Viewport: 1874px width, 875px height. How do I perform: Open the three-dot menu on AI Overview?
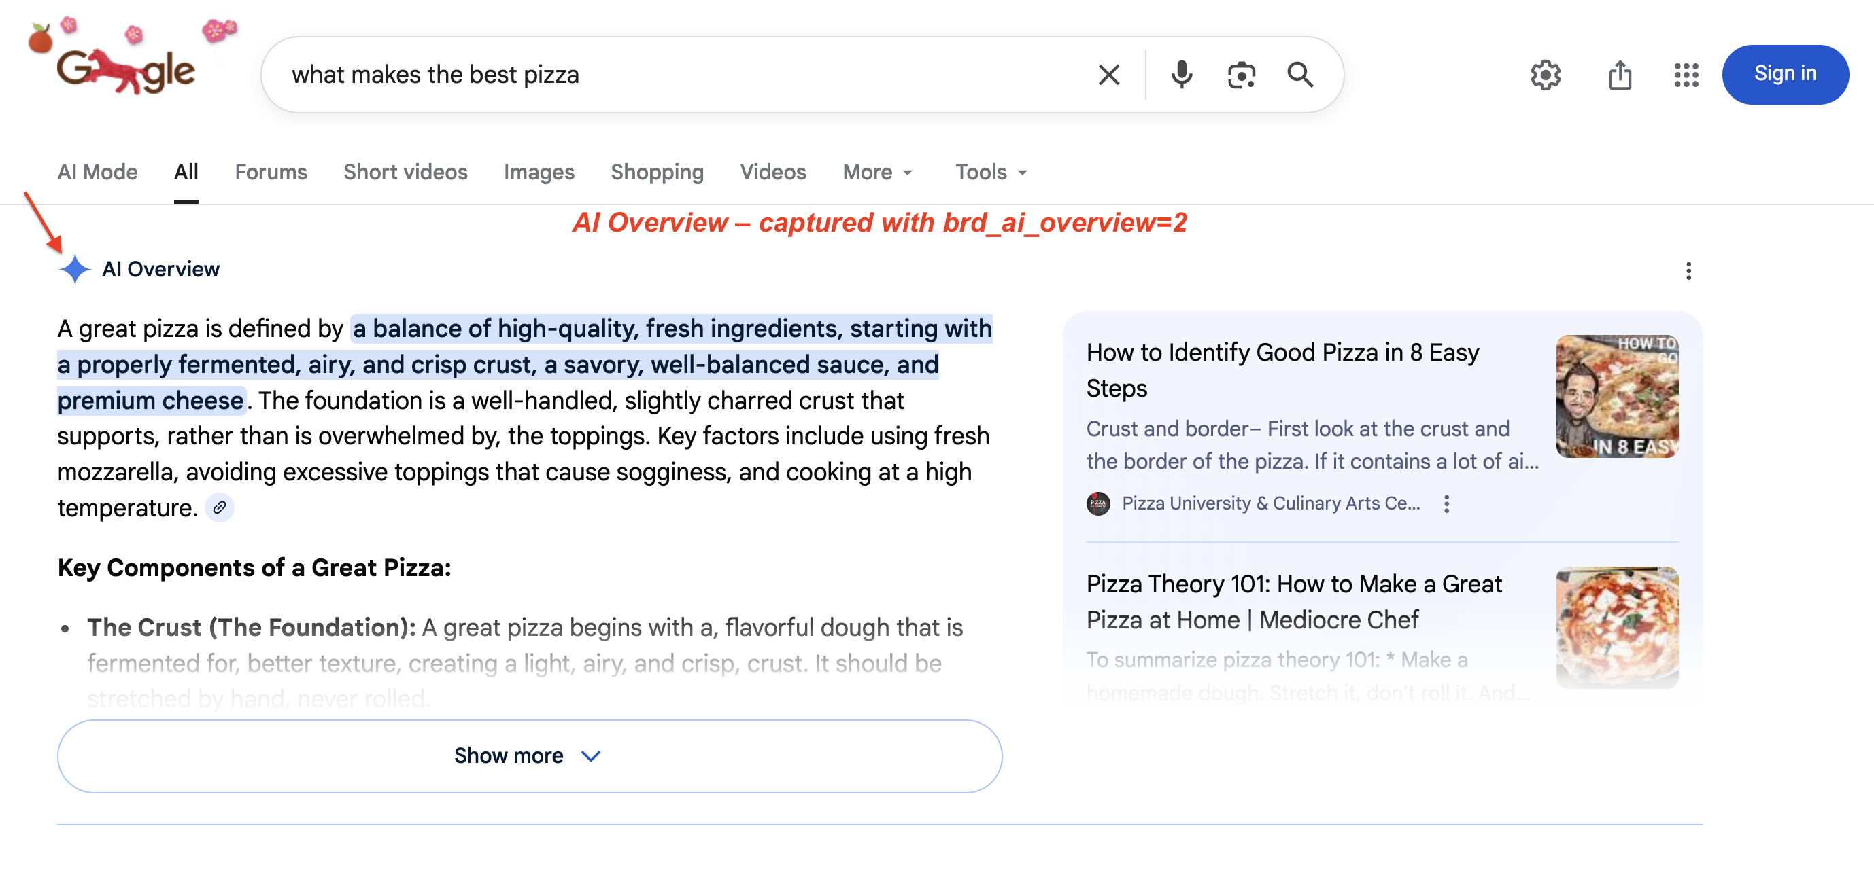(1688, 271)
